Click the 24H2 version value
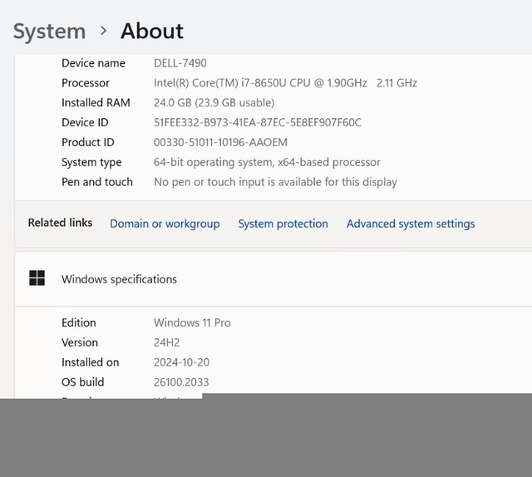This screenshot has height=477, width=532. click(x=167, y=342)
